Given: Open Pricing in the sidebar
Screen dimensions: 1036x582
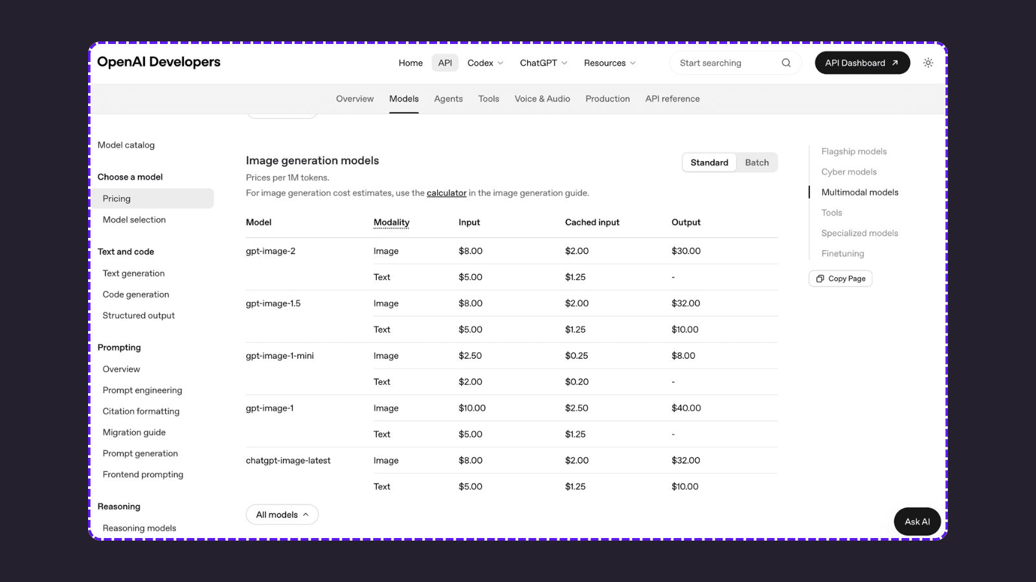Looking at the screenshot, I should tap(152, 199).
